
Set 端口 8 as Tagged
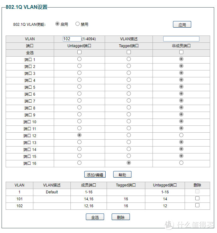point(129,108)
